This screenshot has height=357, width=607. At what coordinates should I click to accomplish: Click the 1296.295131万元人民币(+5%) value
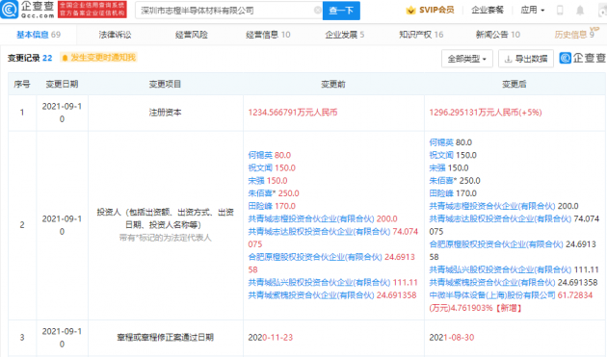pos(486,113)
